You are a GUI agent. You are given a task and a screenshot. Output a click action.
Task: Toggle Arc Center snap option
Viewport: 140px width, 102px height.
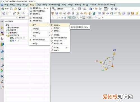tap(84, 18)
